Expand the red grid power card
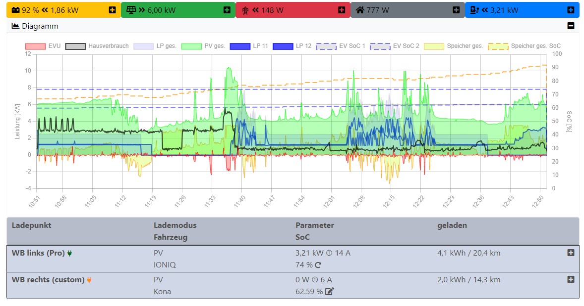The image size is (584, 306). pyautogui.click(x=342, y=10)
